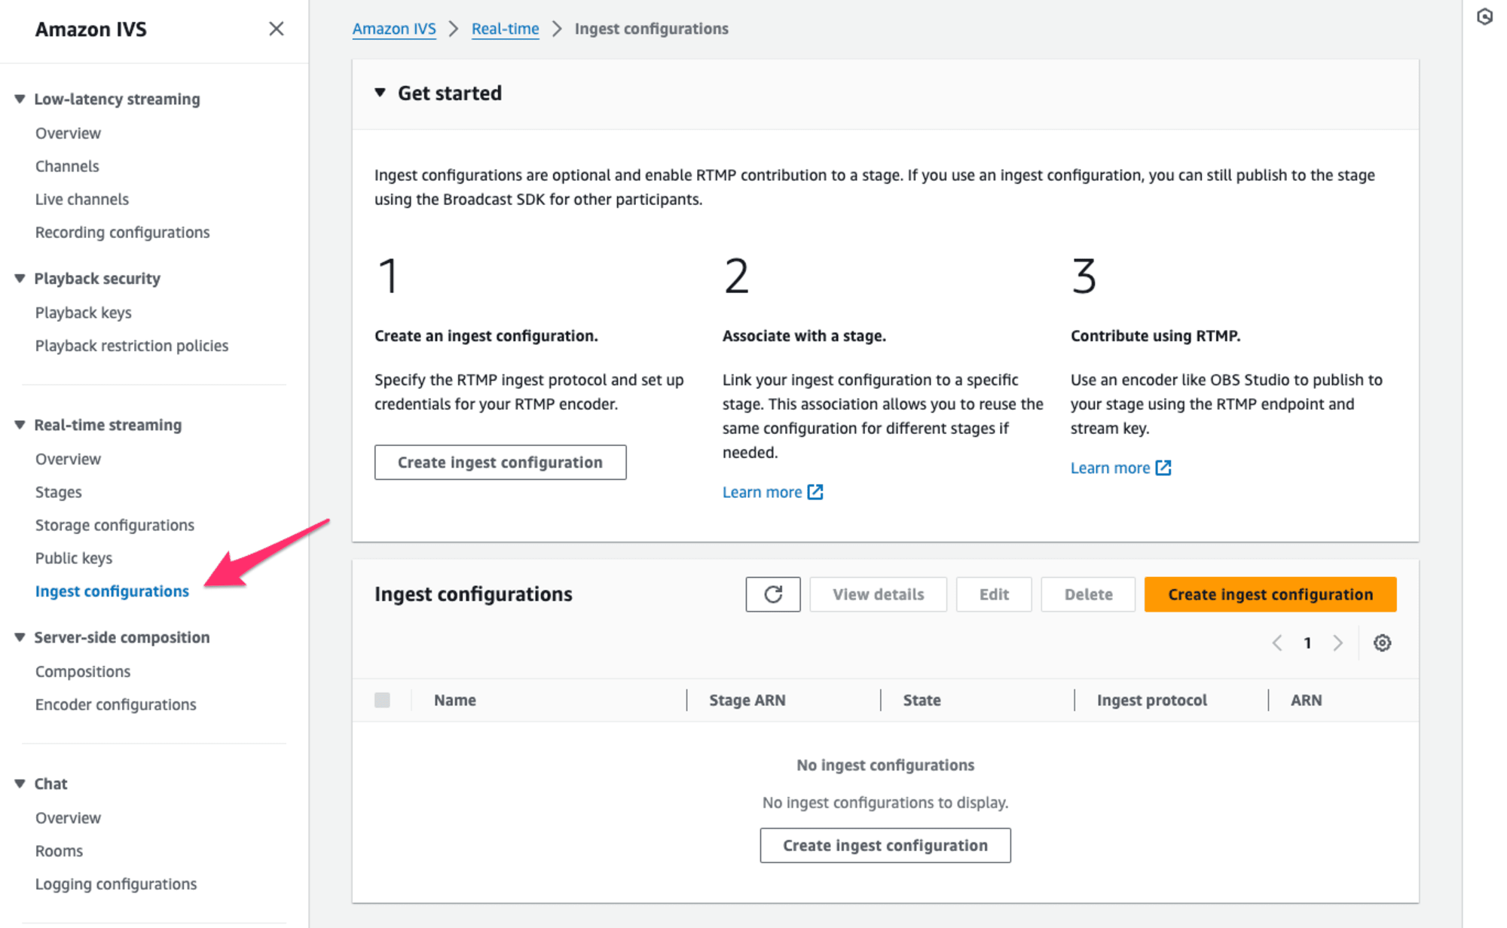Click the Ingest configurations breadcrumb text
The width and height of the screenshot is (1507, 928).
coord(651,29)
